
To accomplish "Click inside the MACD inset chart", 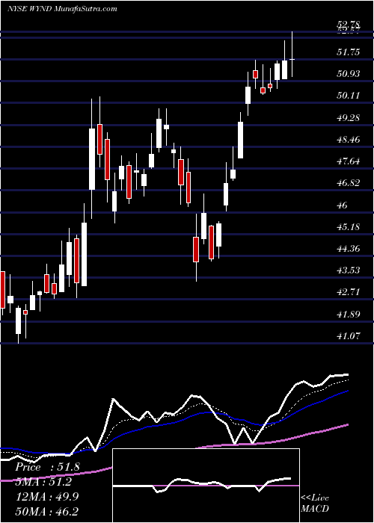I will pos(206,486).
